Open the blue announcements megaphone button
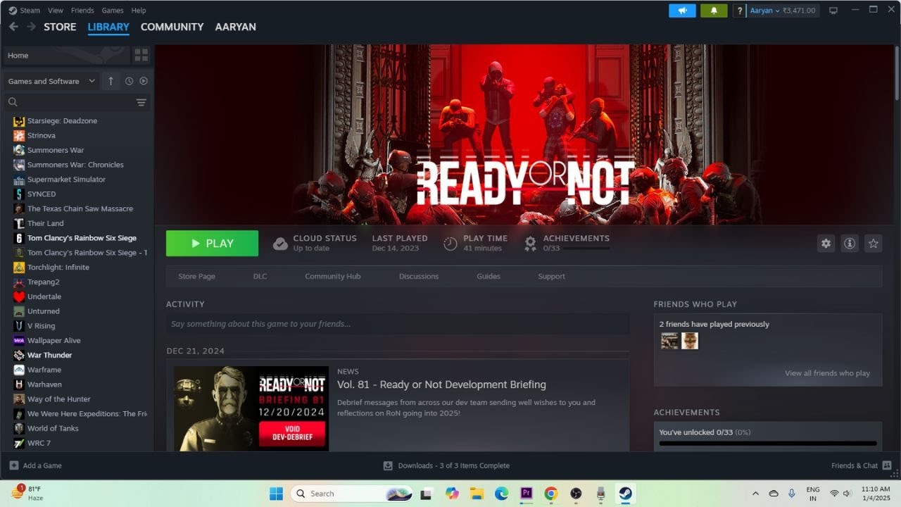This screenshot has height=507, width=901. click(x=682, y=11)
